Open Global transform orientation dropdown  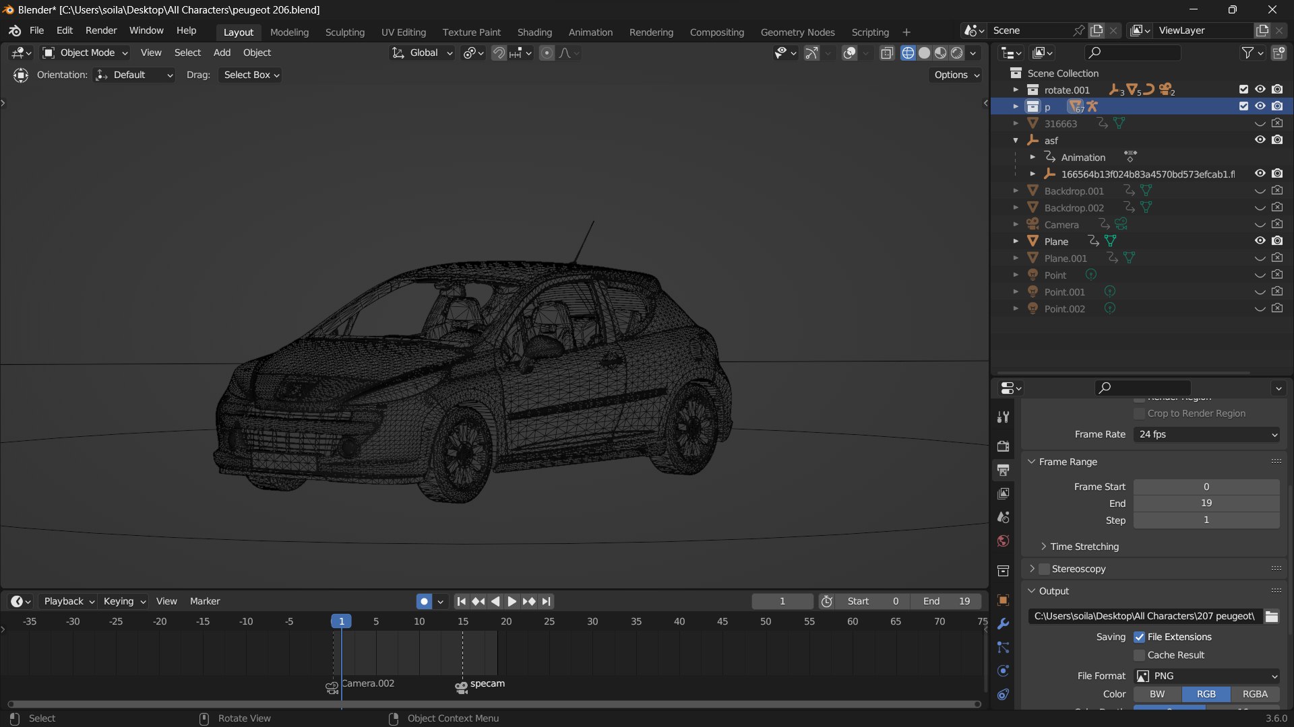(x=423, y=53)
